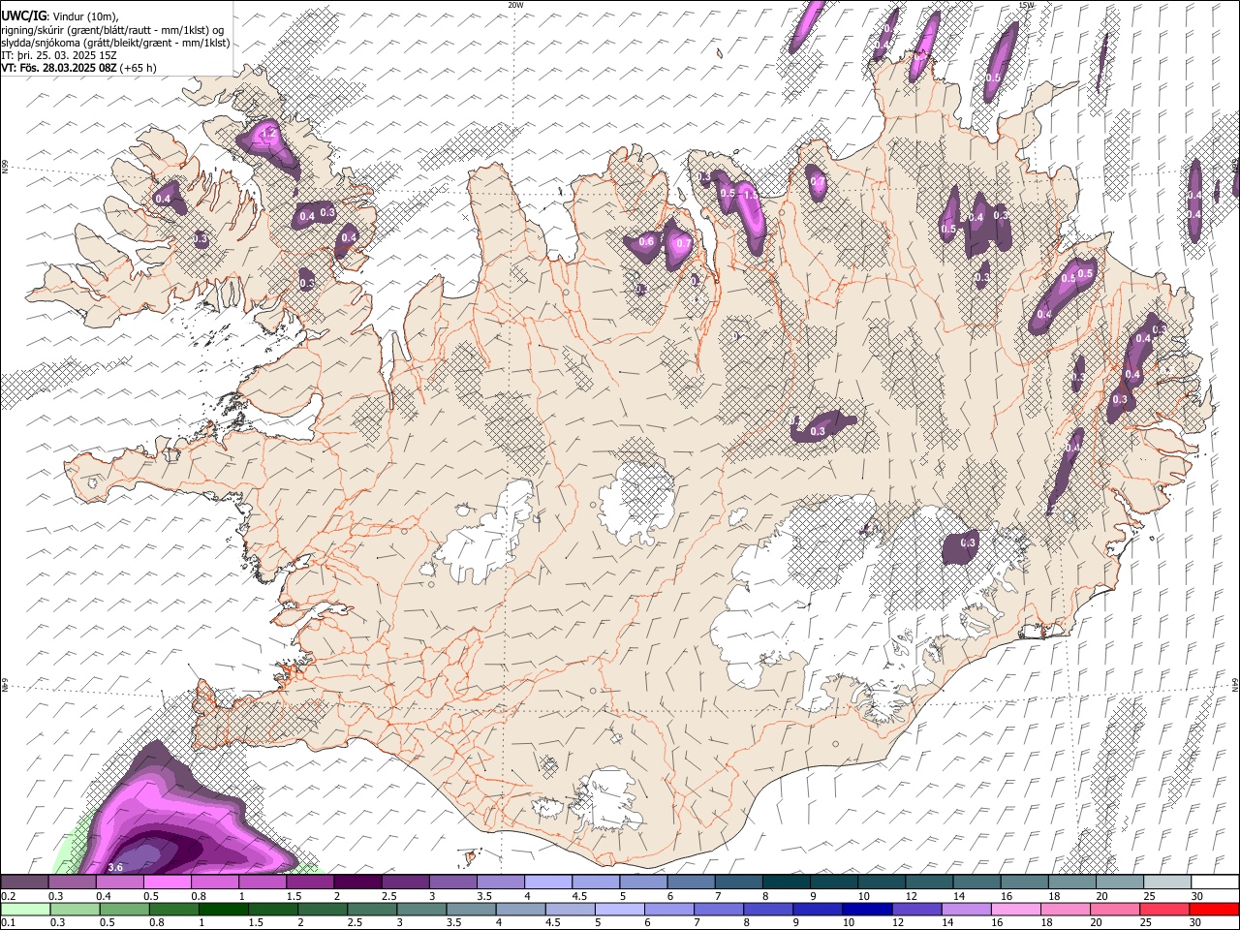The image size is (1240, 930).
Task: Click the lavender 4 swatch in snow legend
Action: coord(548,883)
